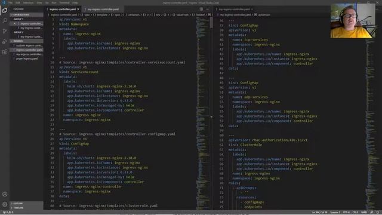The width and height of the screenshot is (382, 215).
Task: Open the Help menu
Action: 75,2
